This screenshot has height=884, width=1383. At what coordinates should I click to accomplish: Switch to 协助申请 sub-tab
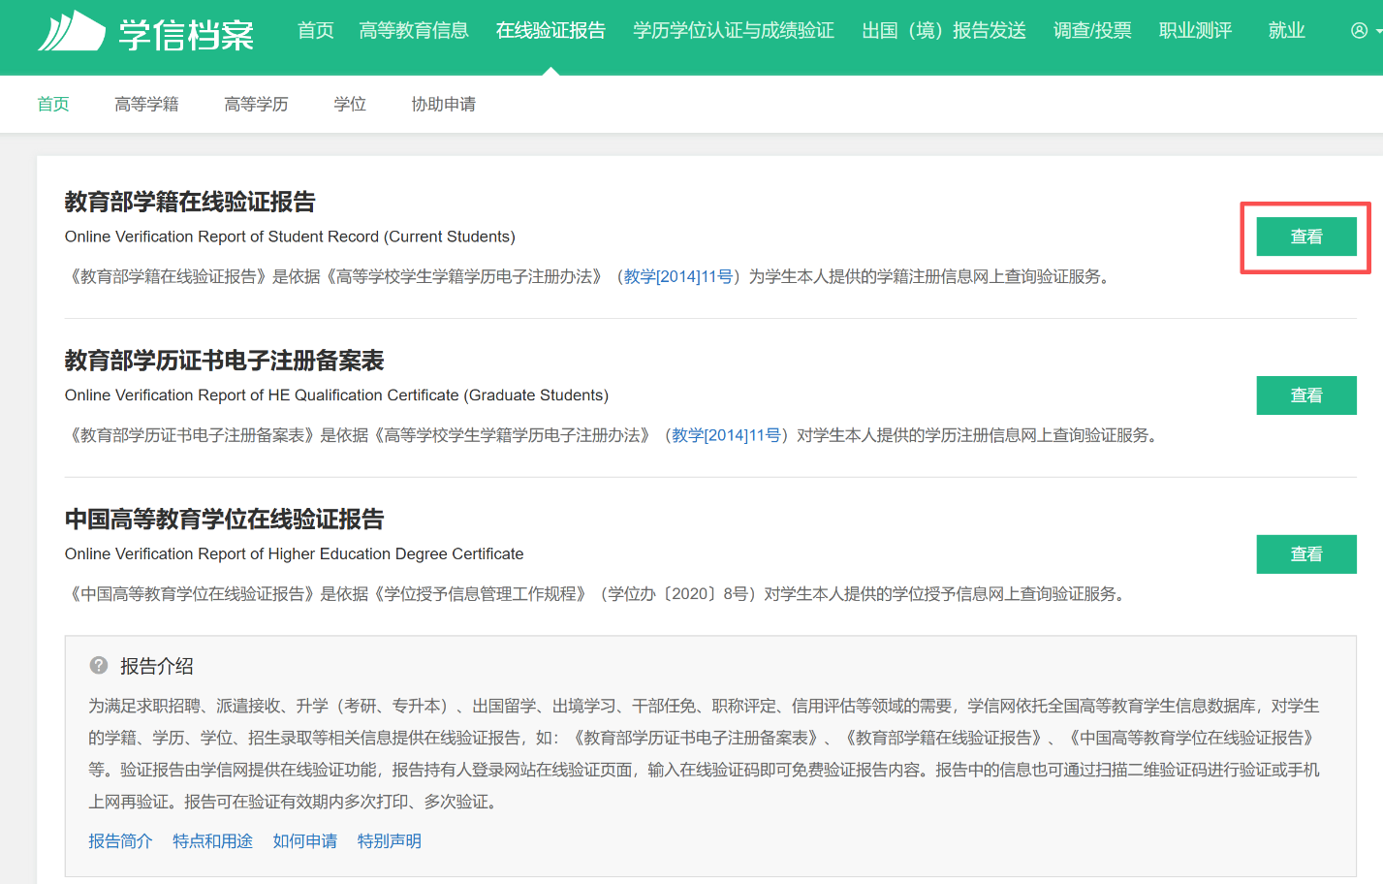[x=443, y=104]
